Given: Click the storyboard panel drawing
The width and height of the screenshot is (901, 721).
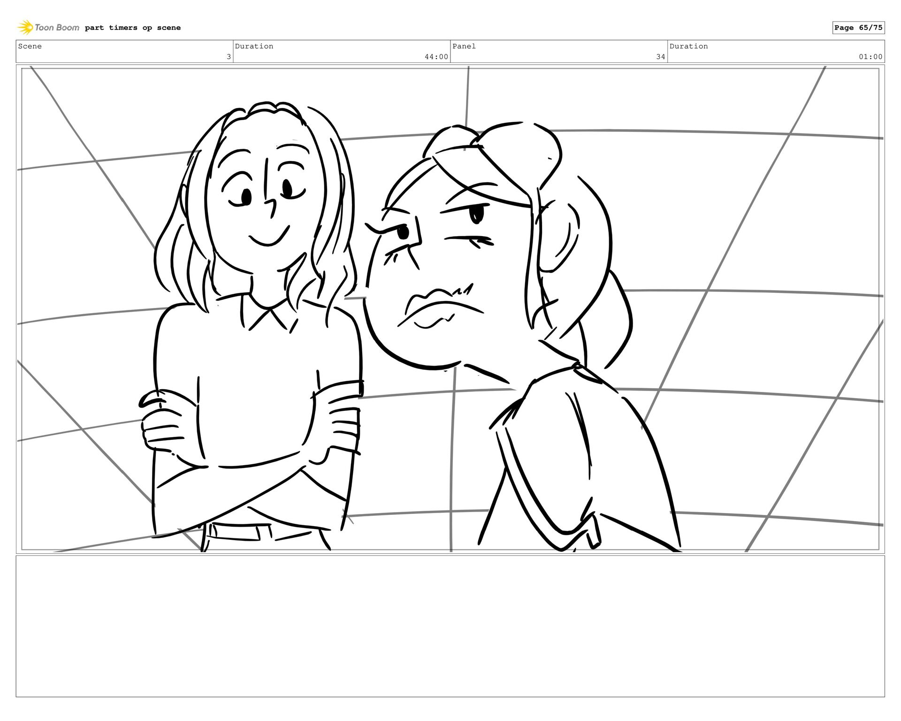Looking at the screenshot, I should [x=450, y=309].
